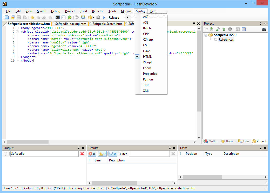Image resolution: width=270 pixels, height=193 pixels.
Task: Click the panel layout window icon in toolbar
Action: tap(64, 17)
